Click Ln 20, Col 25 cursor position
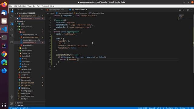The width and height of the screenshot is (194, 109). (142, 108)
